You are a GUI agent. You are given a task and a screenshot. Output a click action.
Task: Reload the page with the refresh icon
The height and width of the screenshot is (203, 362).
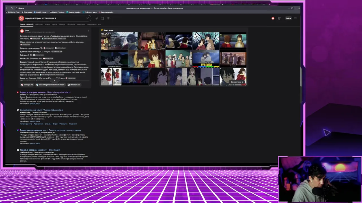12,8
